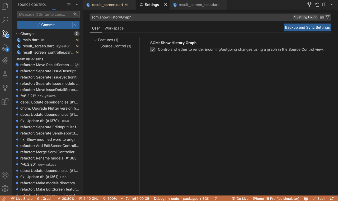Open the Explorer view in activity bar

pos(5,6)
